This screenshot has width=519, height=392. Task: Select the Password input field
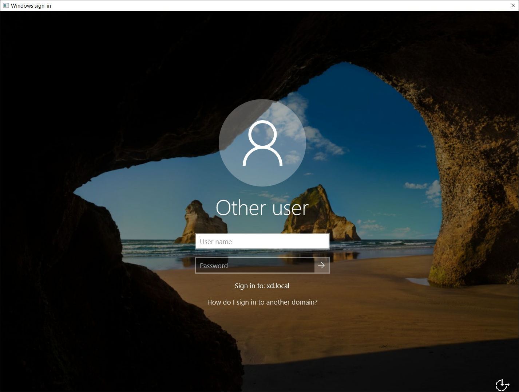[255, 265]
